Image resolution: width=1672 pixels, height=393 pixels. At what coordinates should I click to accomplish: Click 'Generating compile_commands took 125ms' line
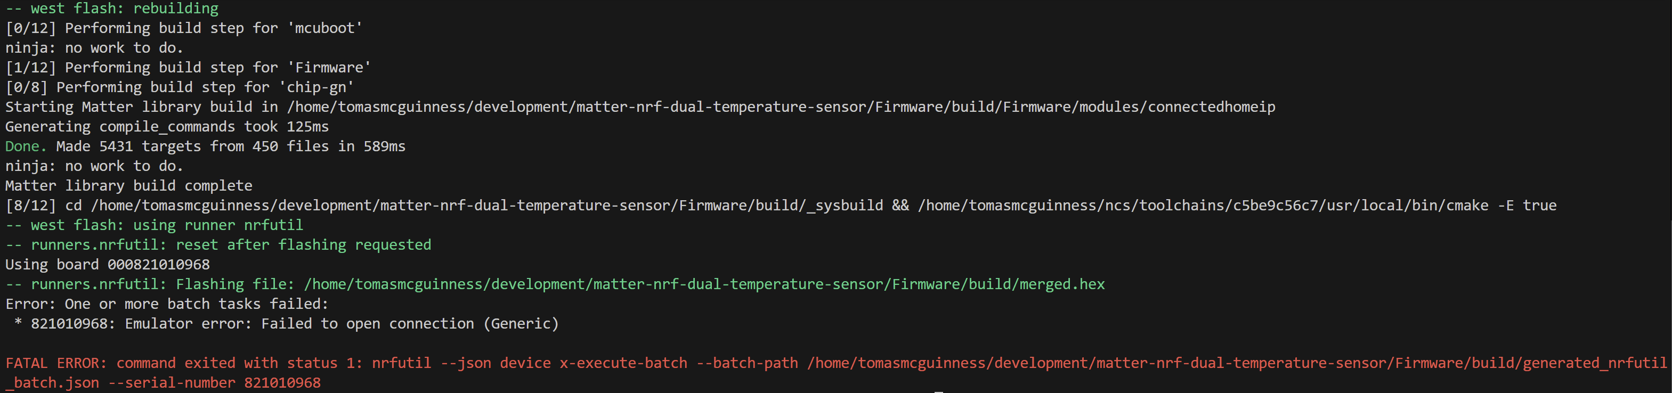point(167,126)
